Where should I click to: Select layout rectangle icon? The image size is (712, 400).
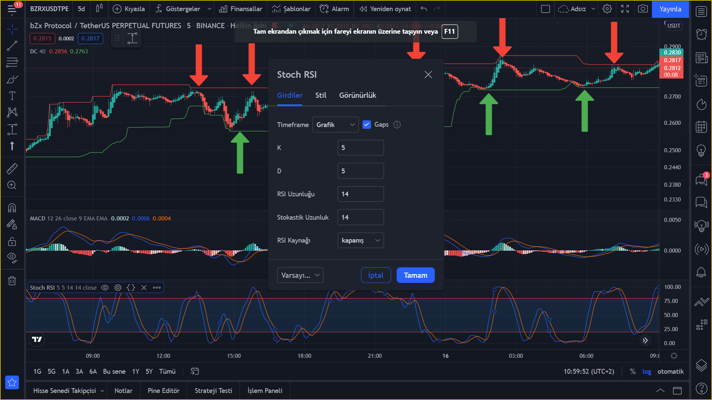[545, 9]
